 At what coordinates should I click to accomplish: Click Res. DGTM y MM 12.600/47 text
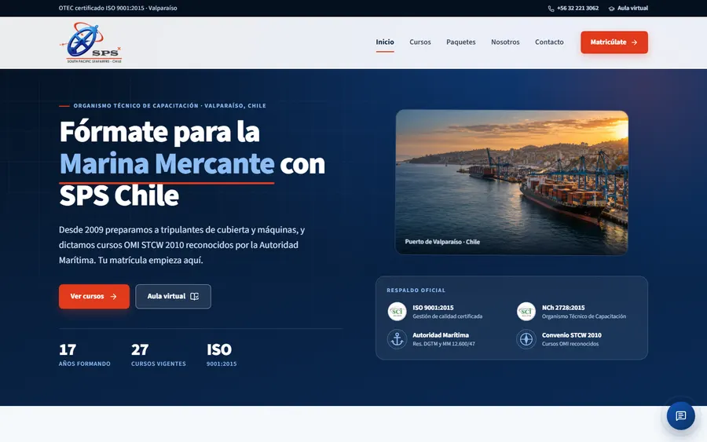point(444,344)
